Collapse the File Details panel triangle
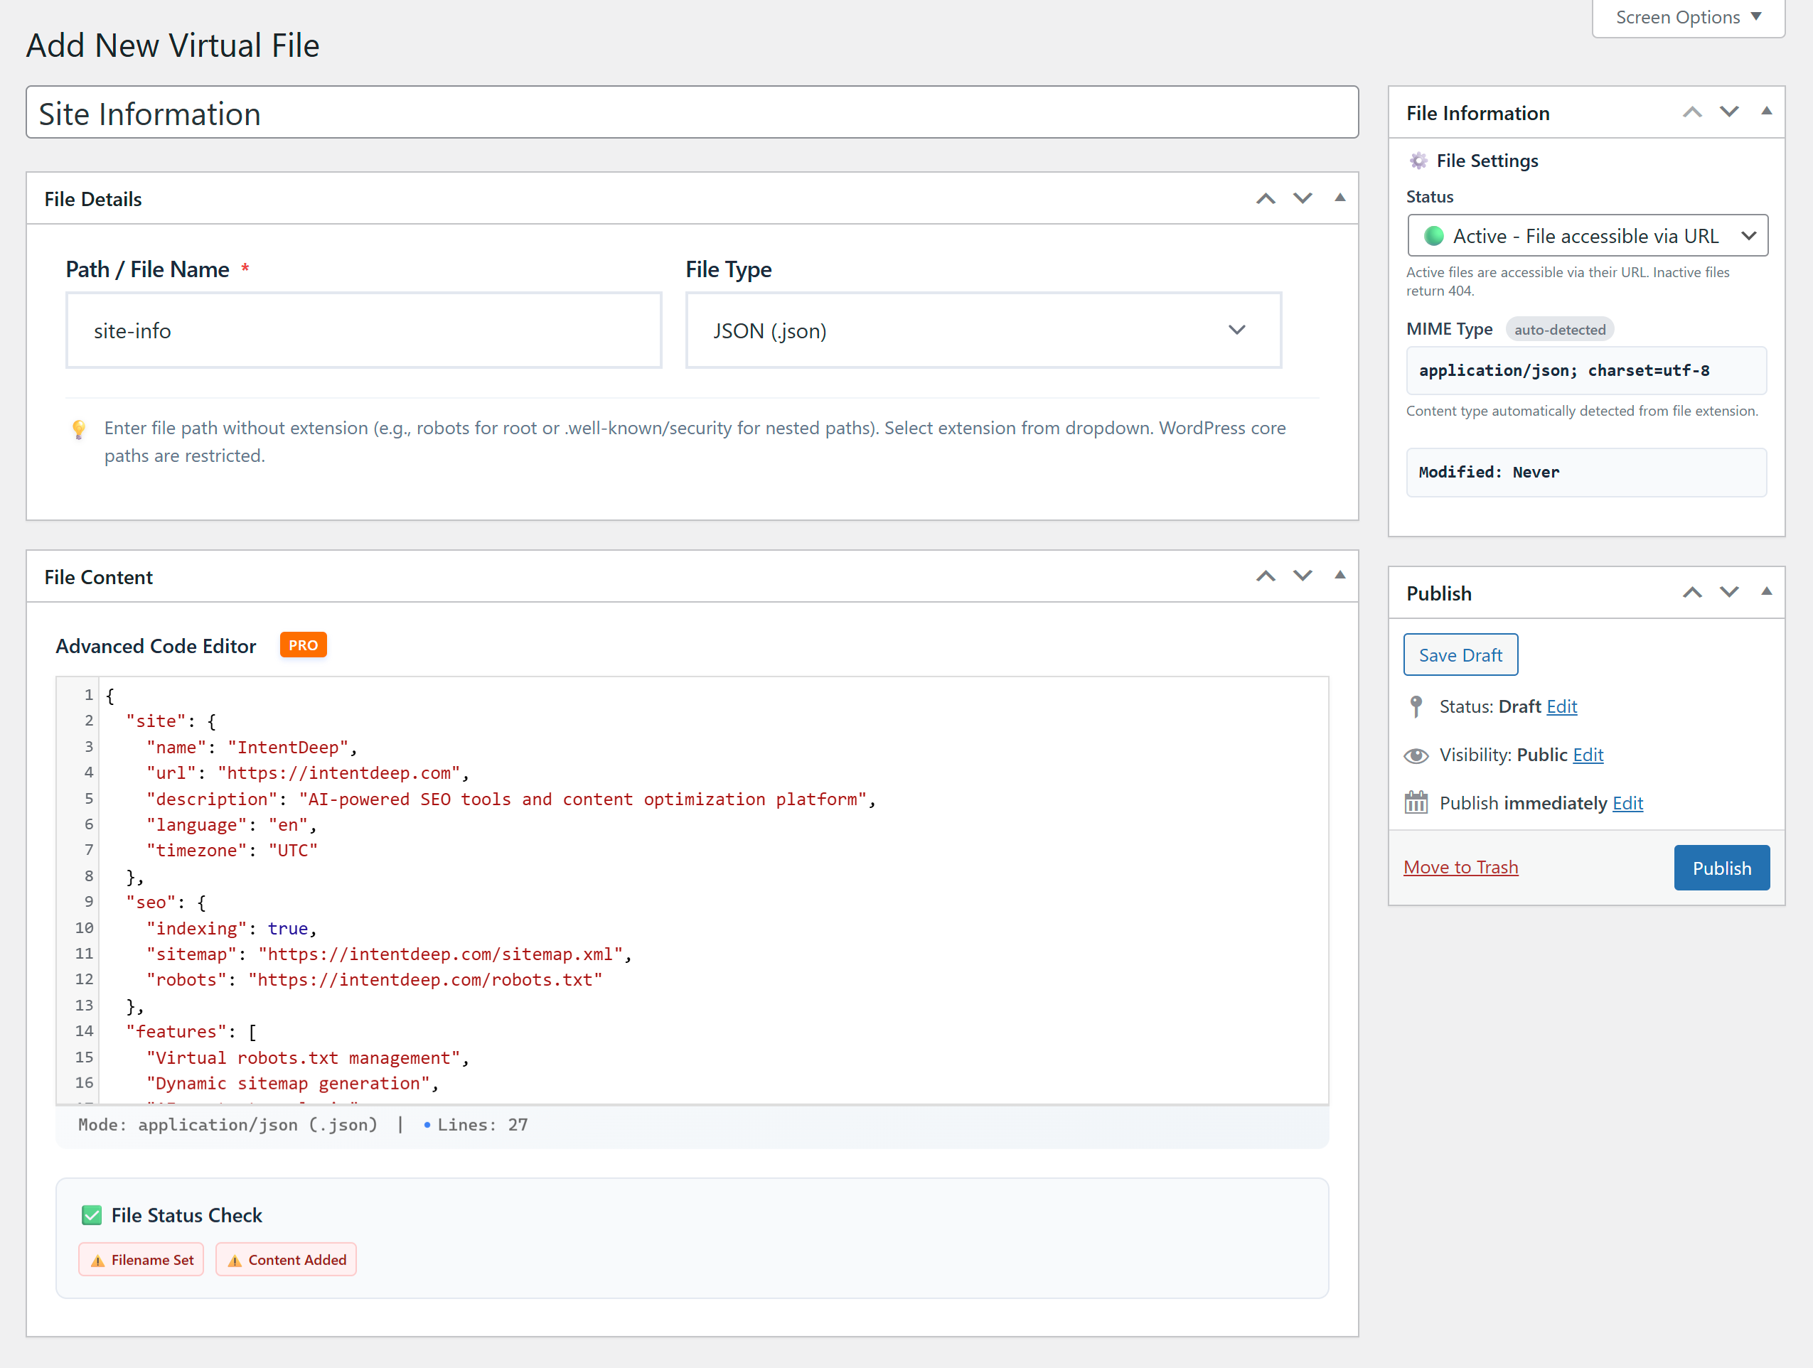Screen dimensions: 1813x1368 coord(1340,198)
